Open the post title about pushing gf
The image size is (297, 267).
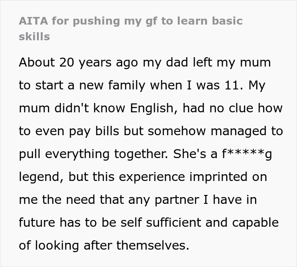[x=131, y=28]
